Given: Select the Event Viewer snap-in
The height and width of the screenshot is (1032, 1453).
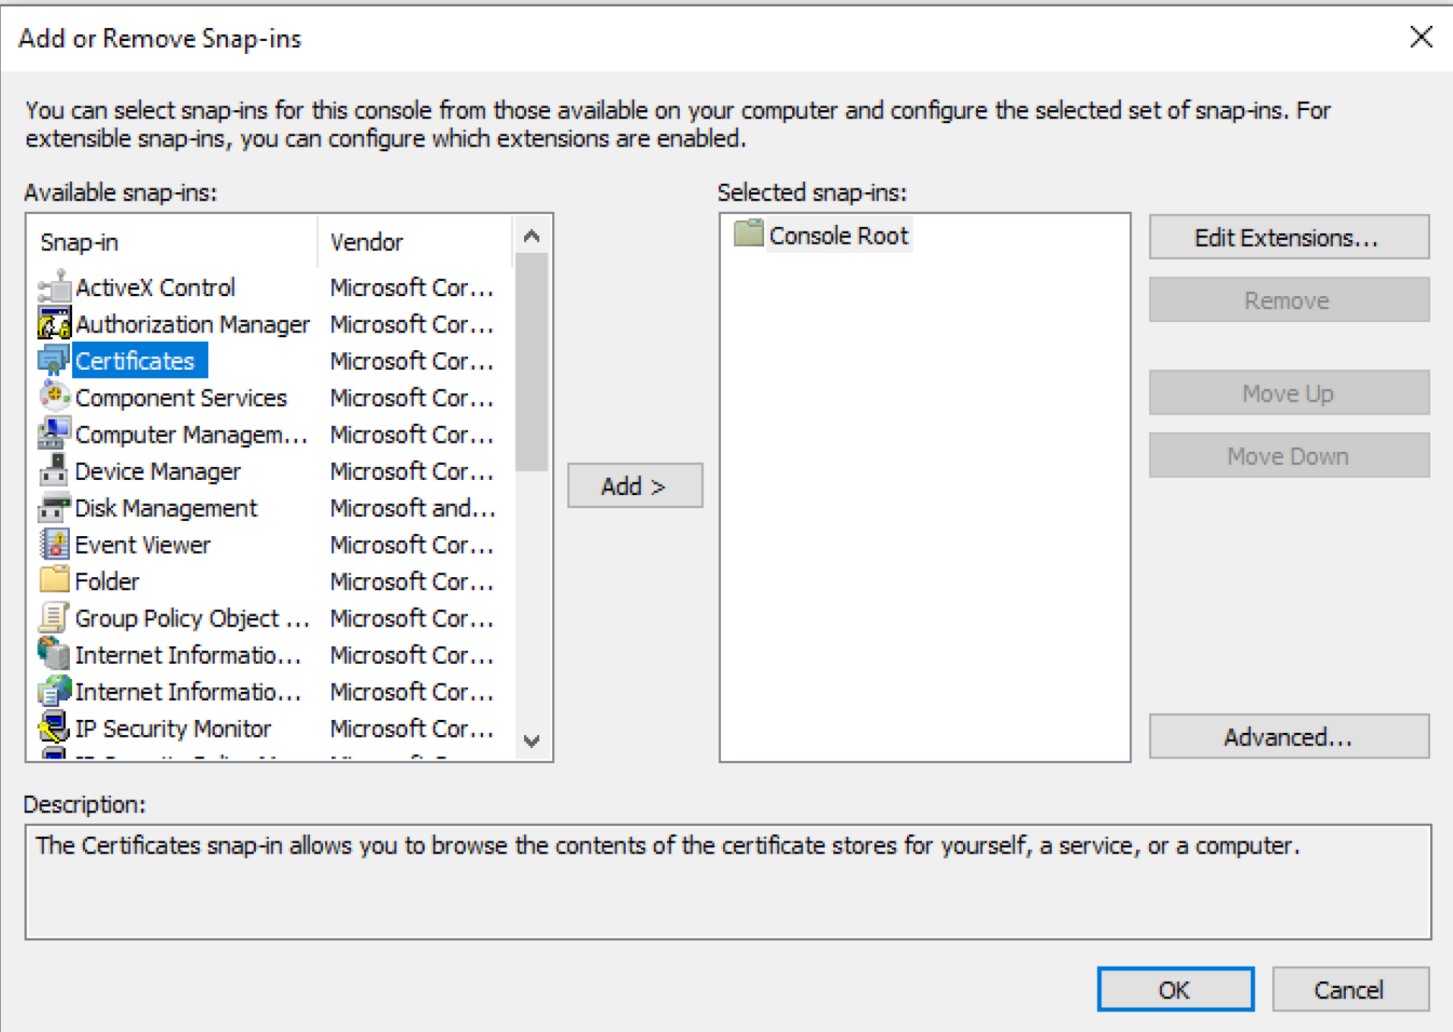Looking at the screenshot, I should pos(143,544).
